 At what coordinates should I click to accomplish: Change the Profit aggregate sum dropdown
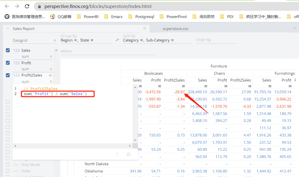(x=37, y=69)
